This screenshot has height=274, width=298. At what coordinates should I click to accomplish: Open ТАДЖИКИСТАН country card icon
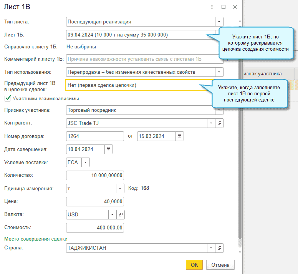pos(219,248)
